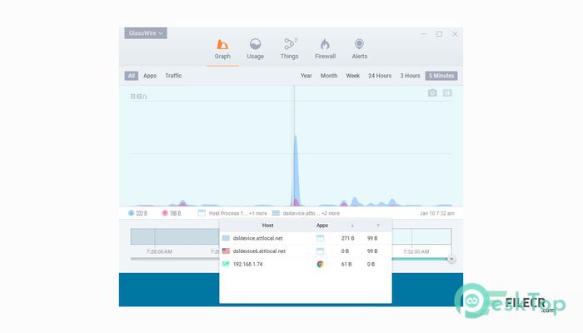This screenshot has height=333, width=583.
Task: Click the dsldevice.attlo host icon
Action: (x=276, y=213)
